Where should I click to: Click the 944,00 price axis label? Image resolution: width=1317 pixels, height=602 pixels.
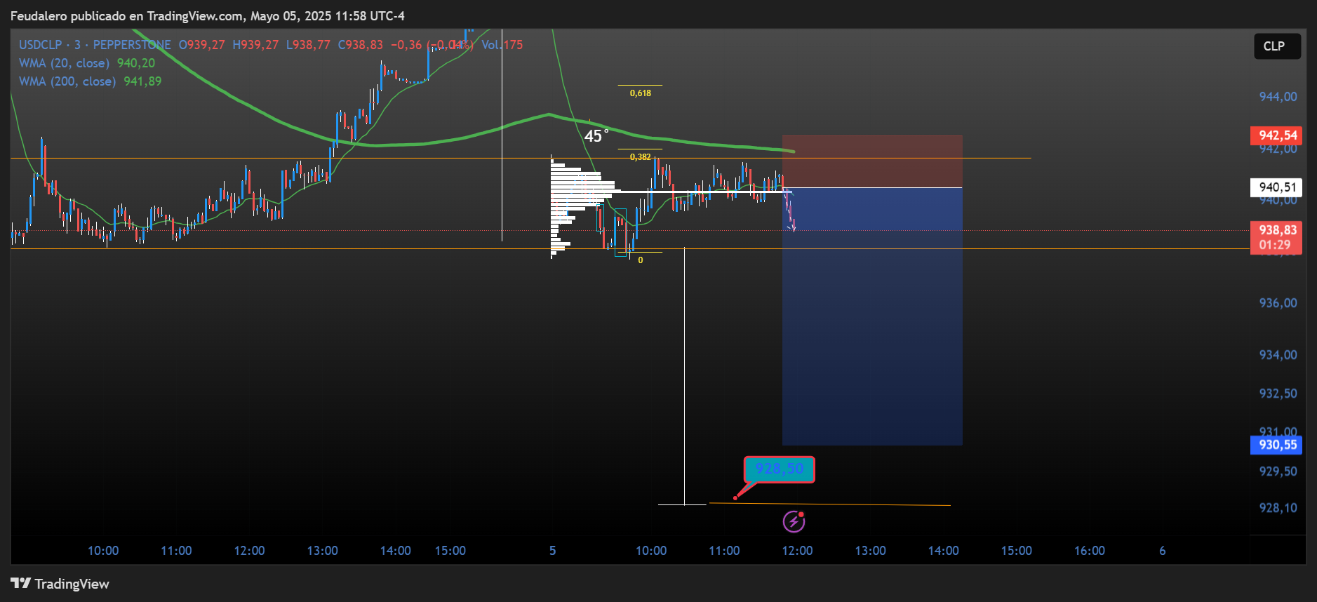pyautogui.click(x=1278, y=97)
